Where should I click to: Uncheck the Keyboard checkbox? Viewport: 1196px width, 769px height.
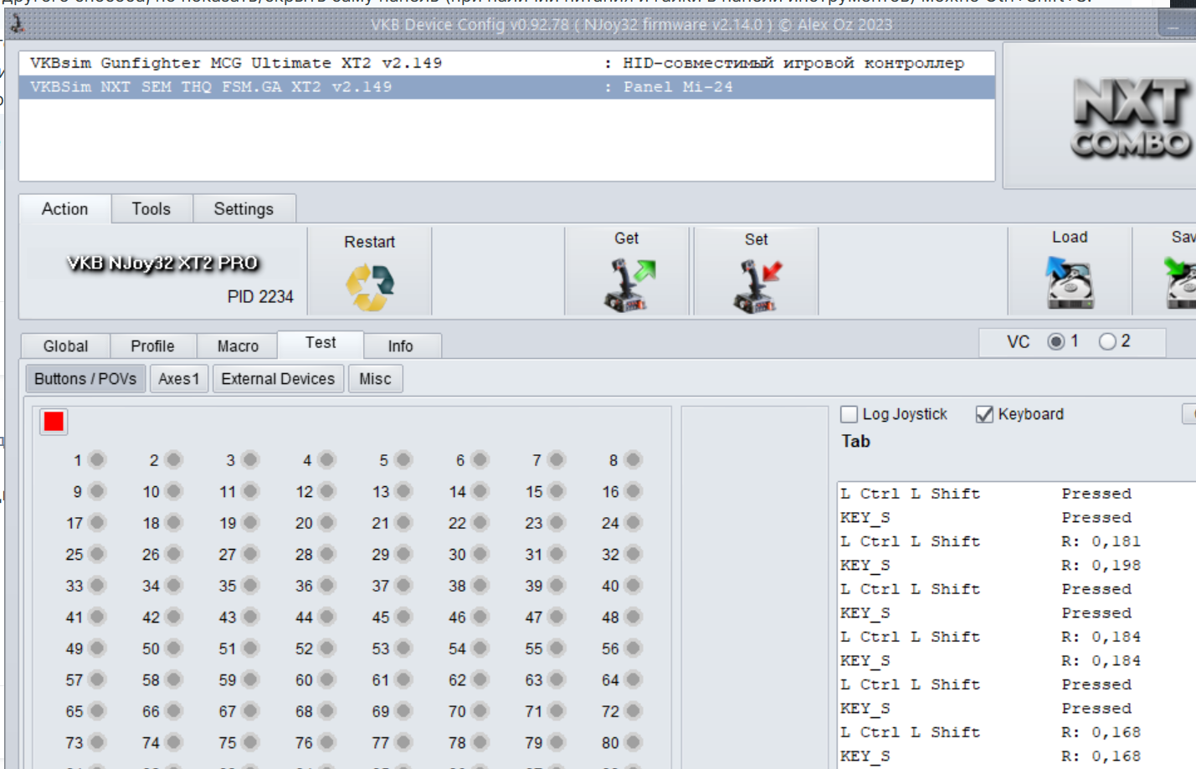tap(984, 414)
